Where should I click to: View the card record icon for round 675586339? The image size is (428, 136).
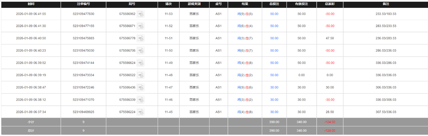point(141,100)
